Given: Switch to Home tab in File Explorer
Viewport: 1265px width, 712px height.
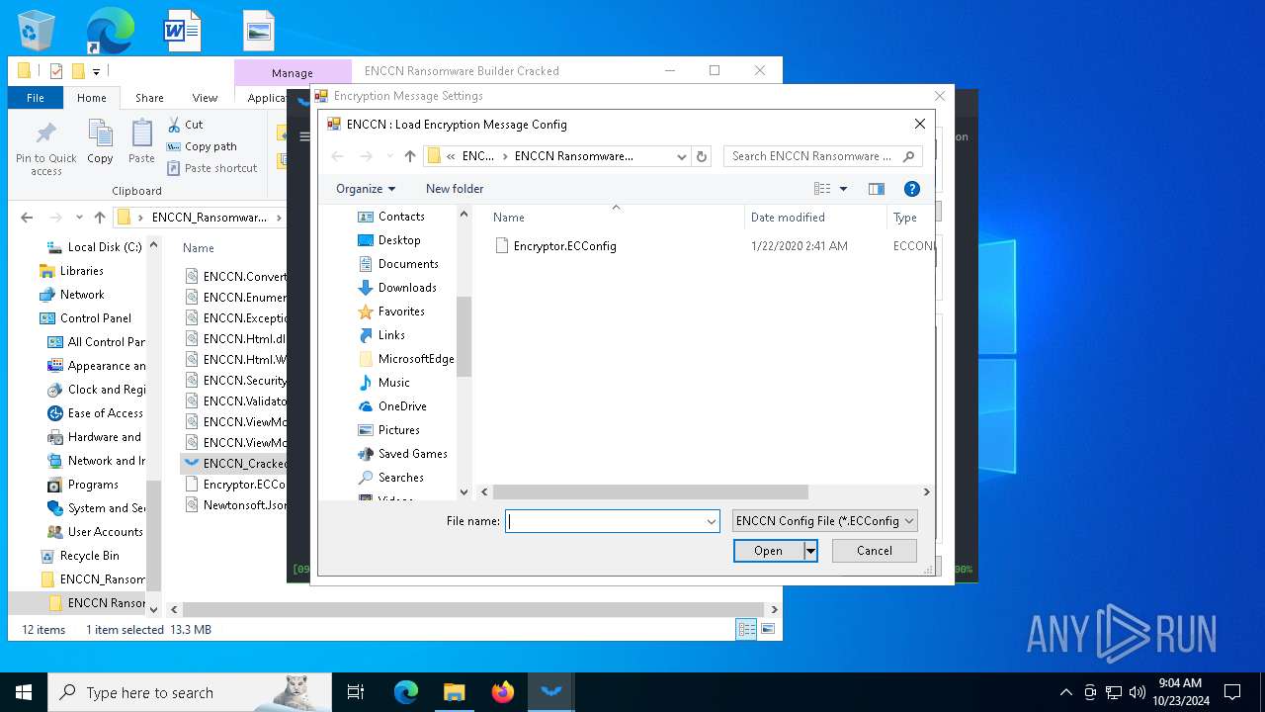Looking at the screenshot, I should [92, 98].
